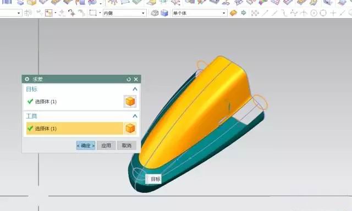Open the 单个体 body filter dropdown
This screenshot has height=211, width=352.
(199, 13)
